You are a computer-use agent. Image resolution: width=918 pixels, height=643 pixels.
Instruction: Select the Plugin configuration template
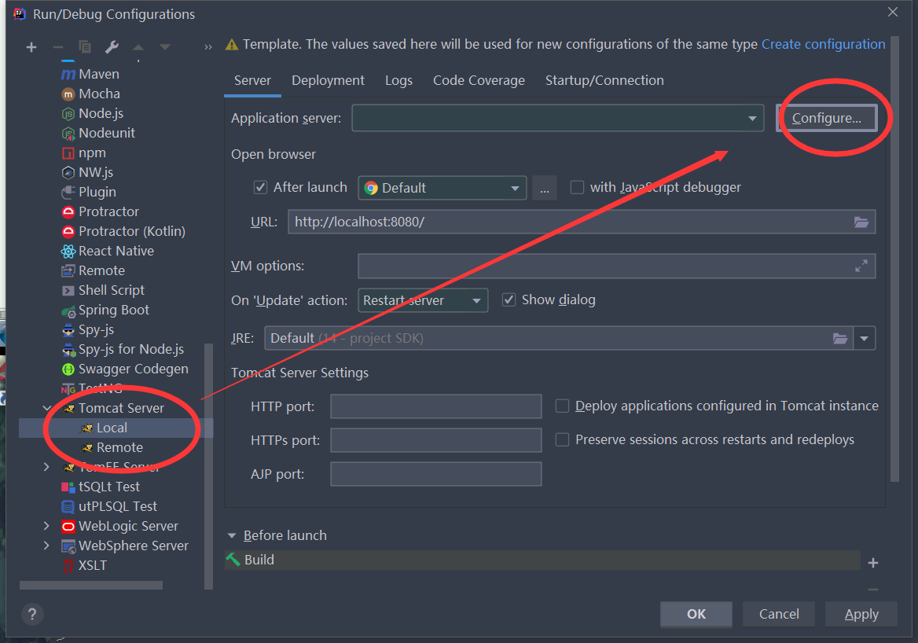(97, 192)
